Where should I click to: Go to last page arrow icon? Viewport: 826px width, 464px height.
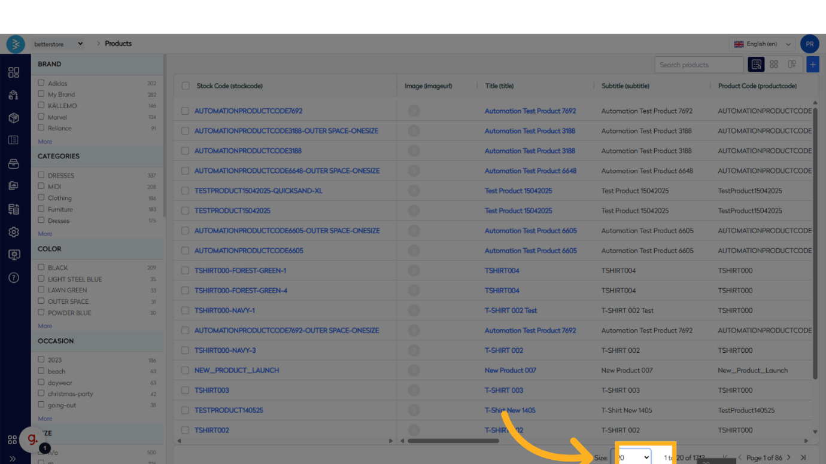point(803,457)
